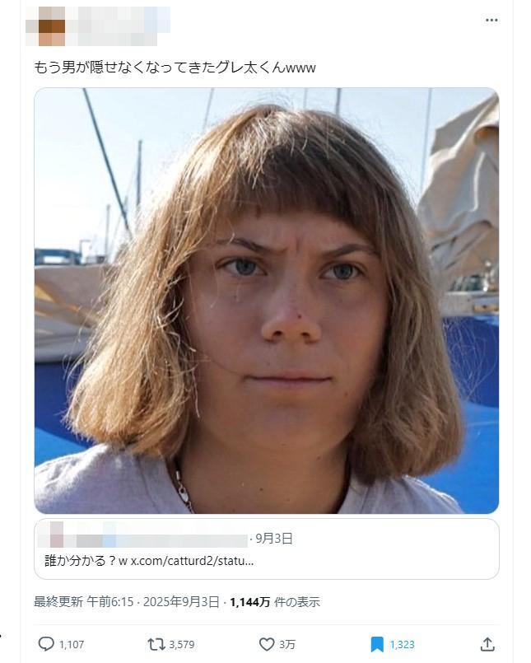Open the three-dot more options menu
The height and width of the screenshot is (663, 531).
pyautogui.click(x=491, y=21)
